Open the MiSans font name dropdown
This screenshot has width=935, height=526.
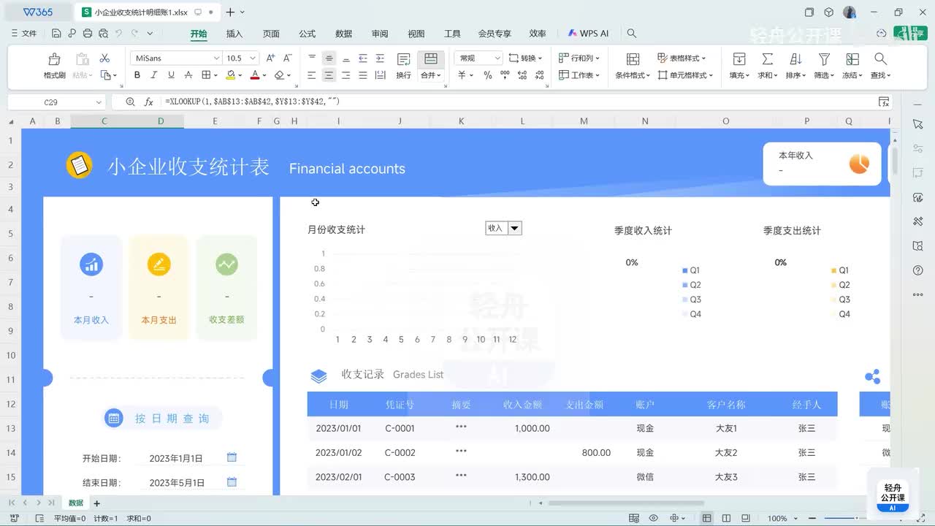coord(216,58)
